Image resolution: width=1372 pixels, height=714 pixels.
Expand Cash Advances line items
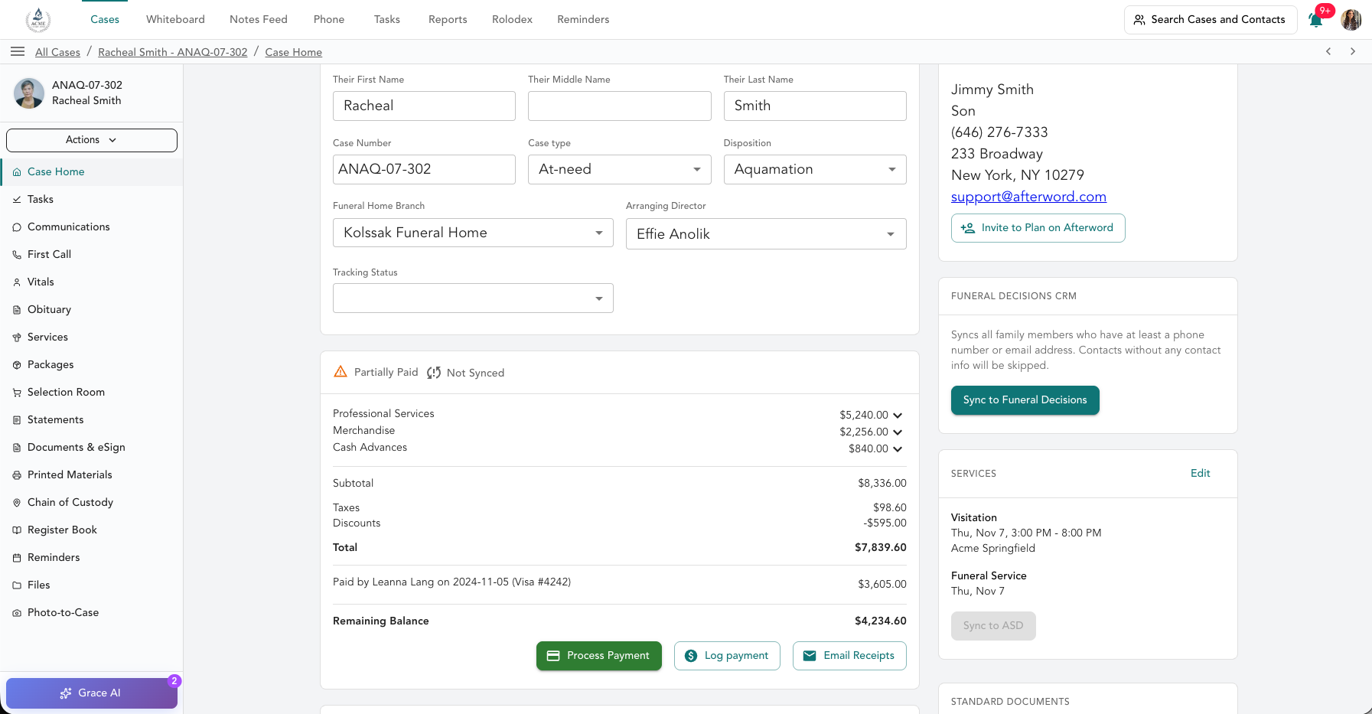click(x=898, y=448)
